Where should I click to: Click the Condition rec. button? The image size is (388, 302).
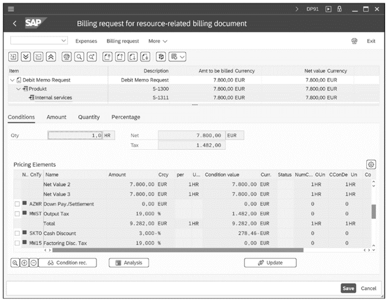(x=68, y=263)
